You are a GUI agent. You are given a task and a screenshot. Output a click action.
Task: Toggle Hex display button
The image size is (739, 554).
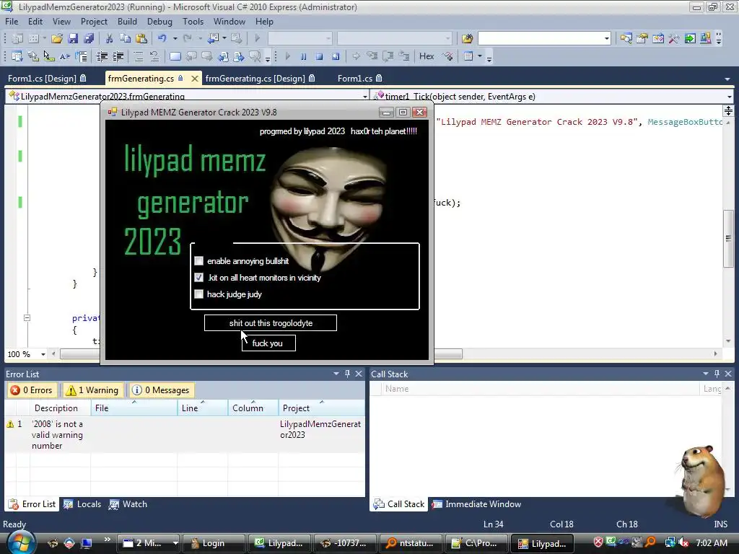pos(427,56)
